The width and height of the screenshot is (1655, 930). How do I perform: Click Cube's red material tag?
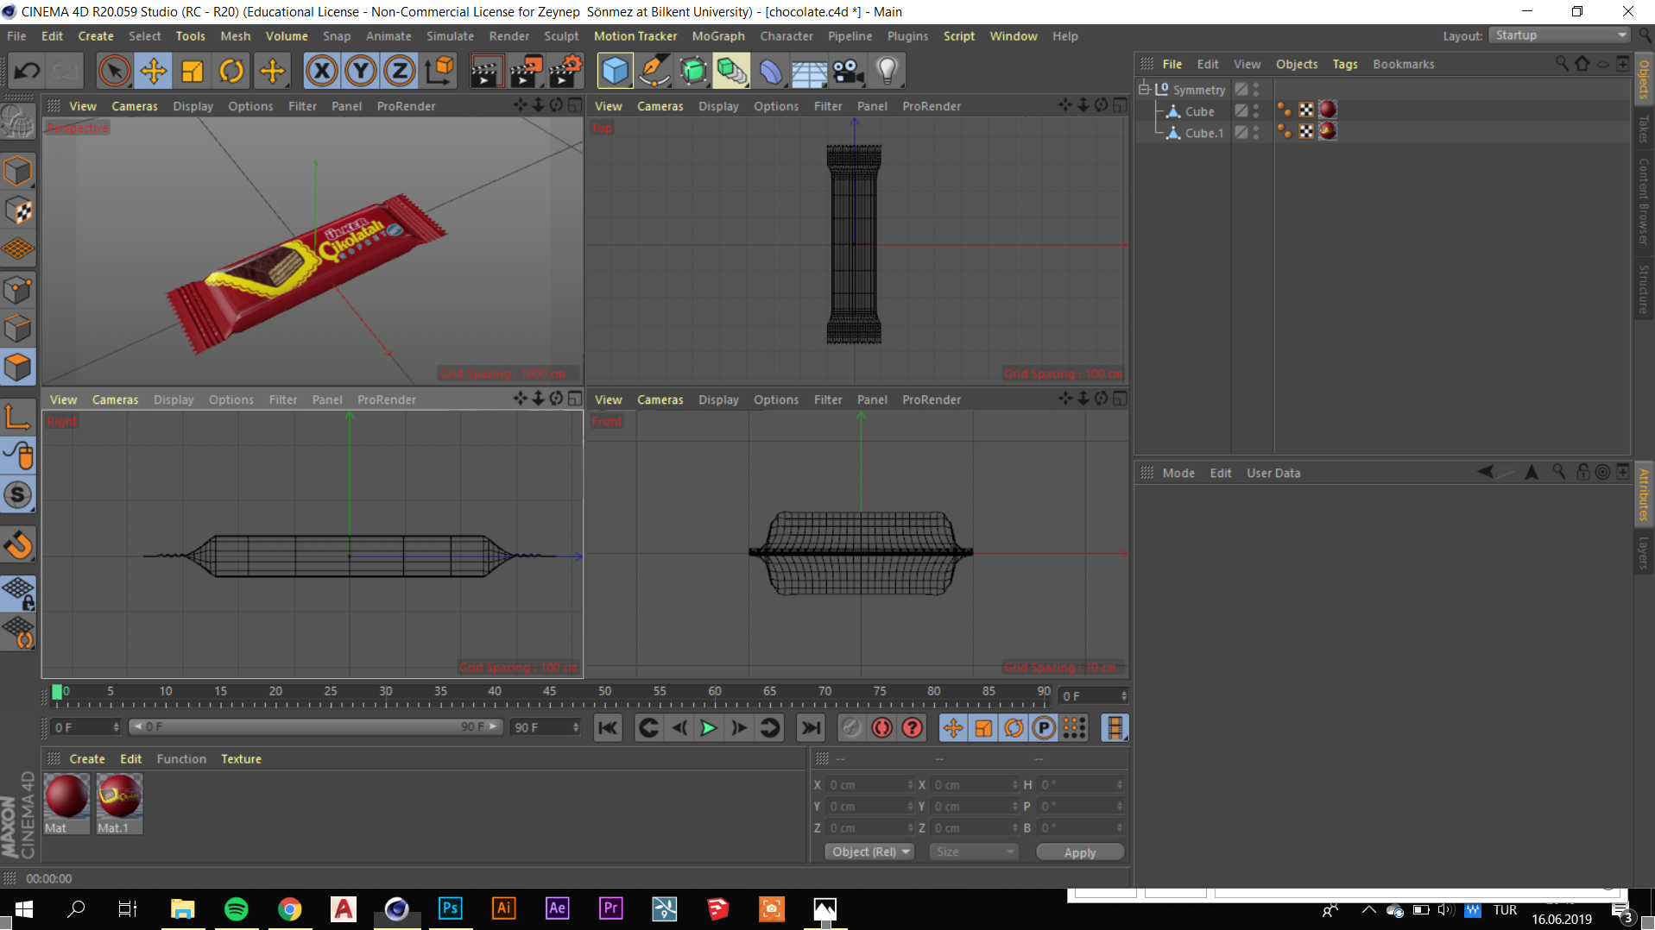coord(1328,110)
